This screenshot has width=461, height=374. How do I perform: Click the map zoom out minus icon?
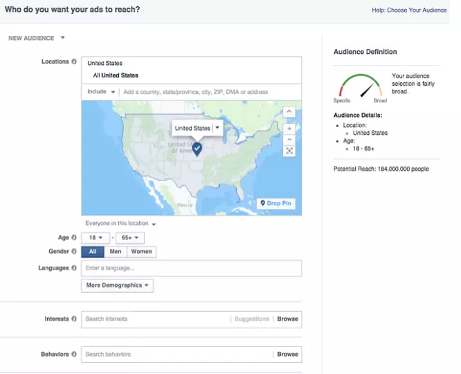coord(289,139)
